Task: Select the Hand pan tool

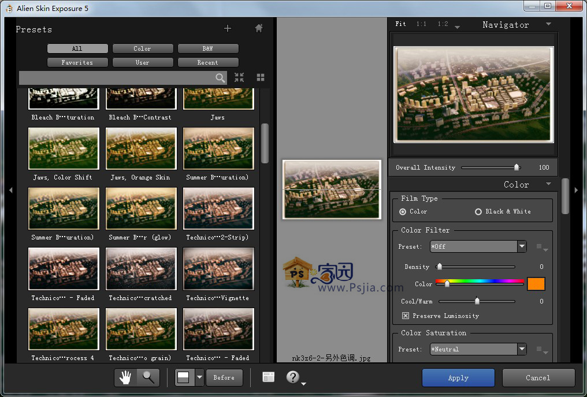Action: coord(125,377)
